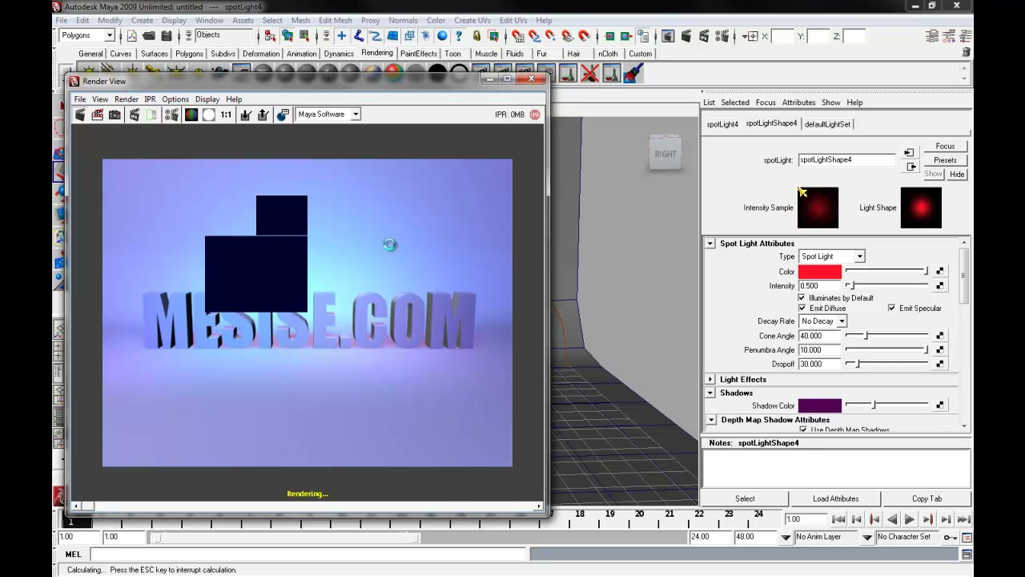Collapse the Depth Map Shadow Attributes section
This screenshot has height=577, width=1025.
[x=711, y=420]
